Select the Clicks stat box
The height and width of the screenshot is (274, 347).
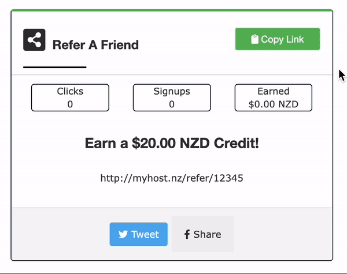tap(70, 97)
